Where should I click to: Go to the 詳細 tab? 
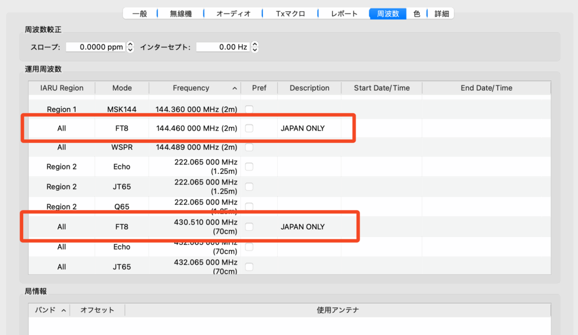point(441,14)
